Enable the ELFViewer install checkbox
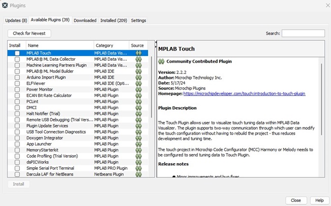The image size is (331, 206). 17,83
